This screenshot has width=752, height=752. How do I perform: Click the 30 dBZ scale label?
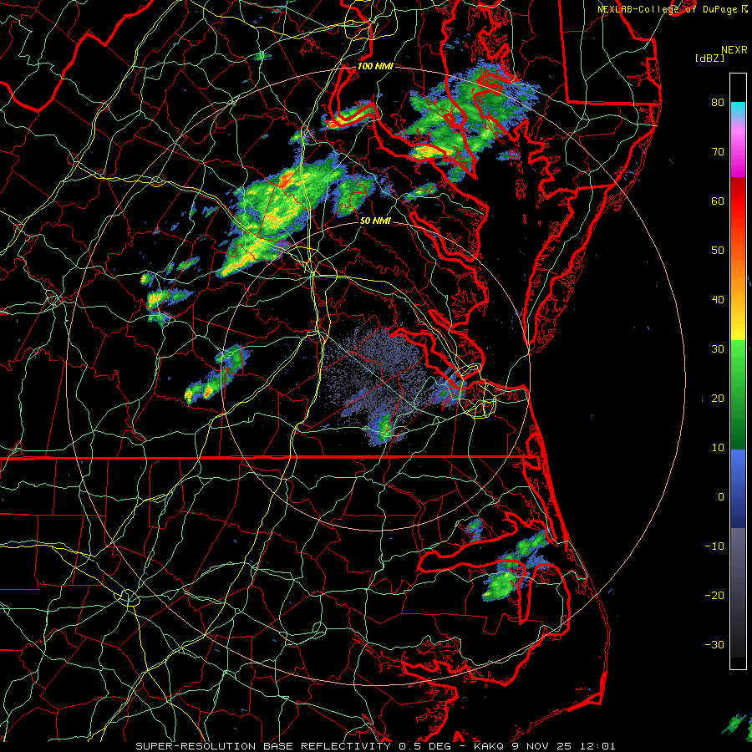[718, 349]
